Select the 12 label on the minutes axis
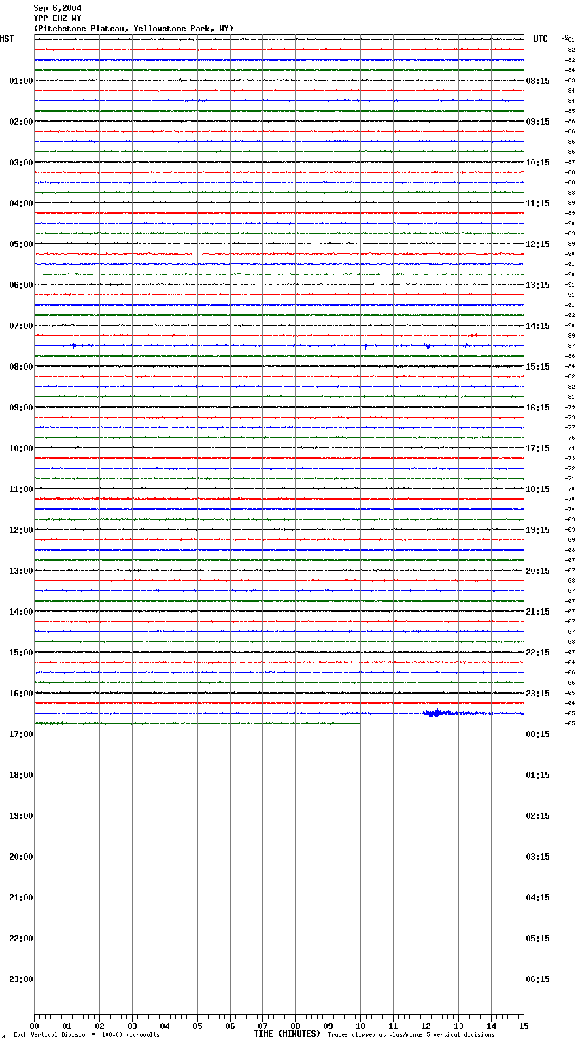This screenshot has width=578, height=1044. 426,1026
